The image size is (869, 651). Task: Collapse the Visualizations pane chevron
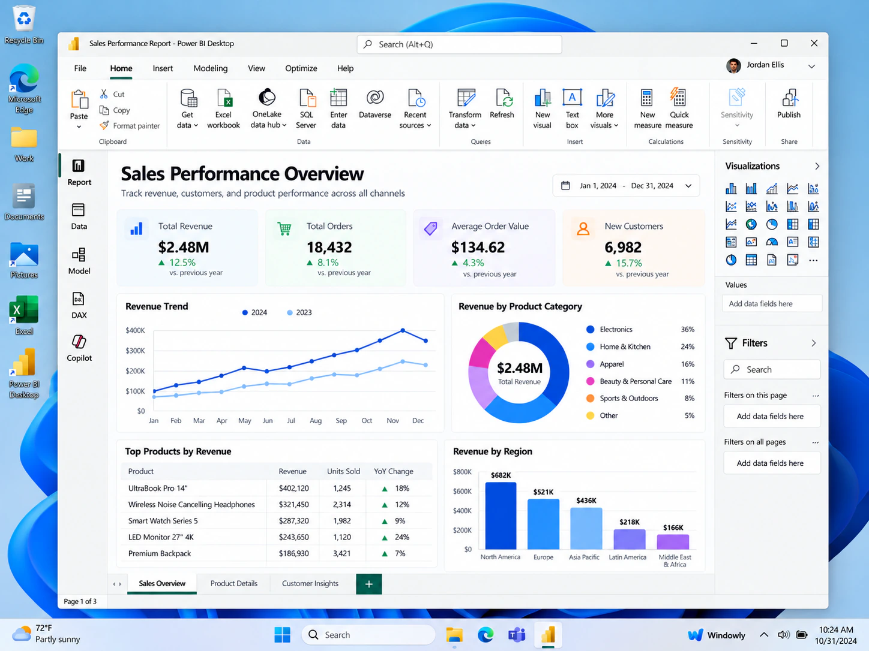click(817, 166)
